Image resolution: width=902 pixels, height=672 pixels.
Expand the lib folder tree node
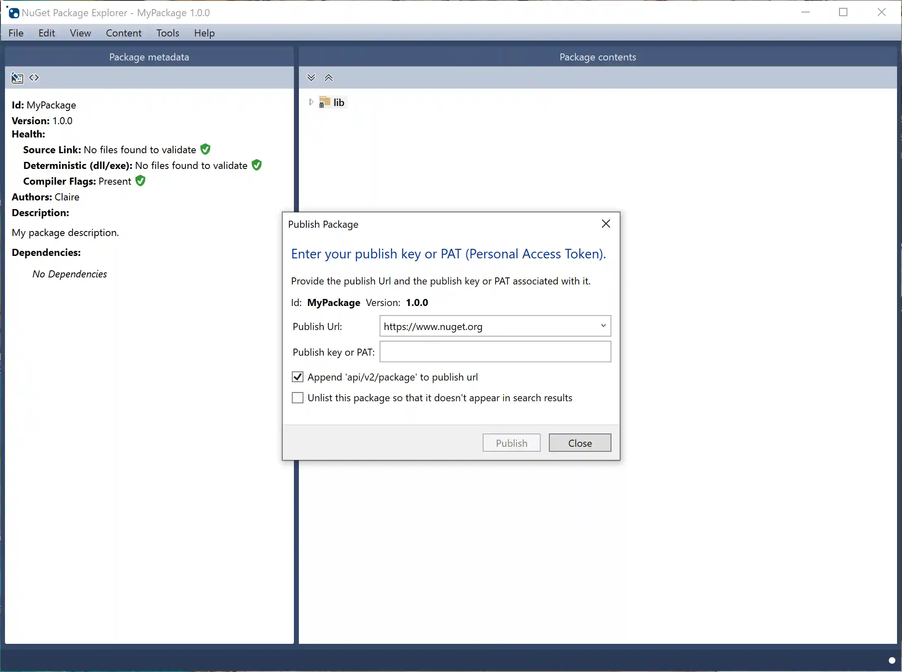[310, 102]
